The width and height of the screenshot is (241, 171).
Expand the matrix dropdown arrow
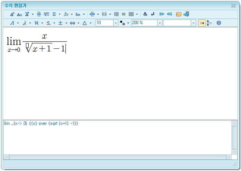click(137, 14)
